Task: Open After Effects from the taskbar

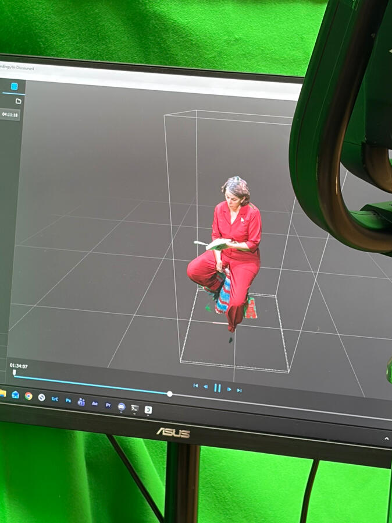Action: tap(94, 403)
